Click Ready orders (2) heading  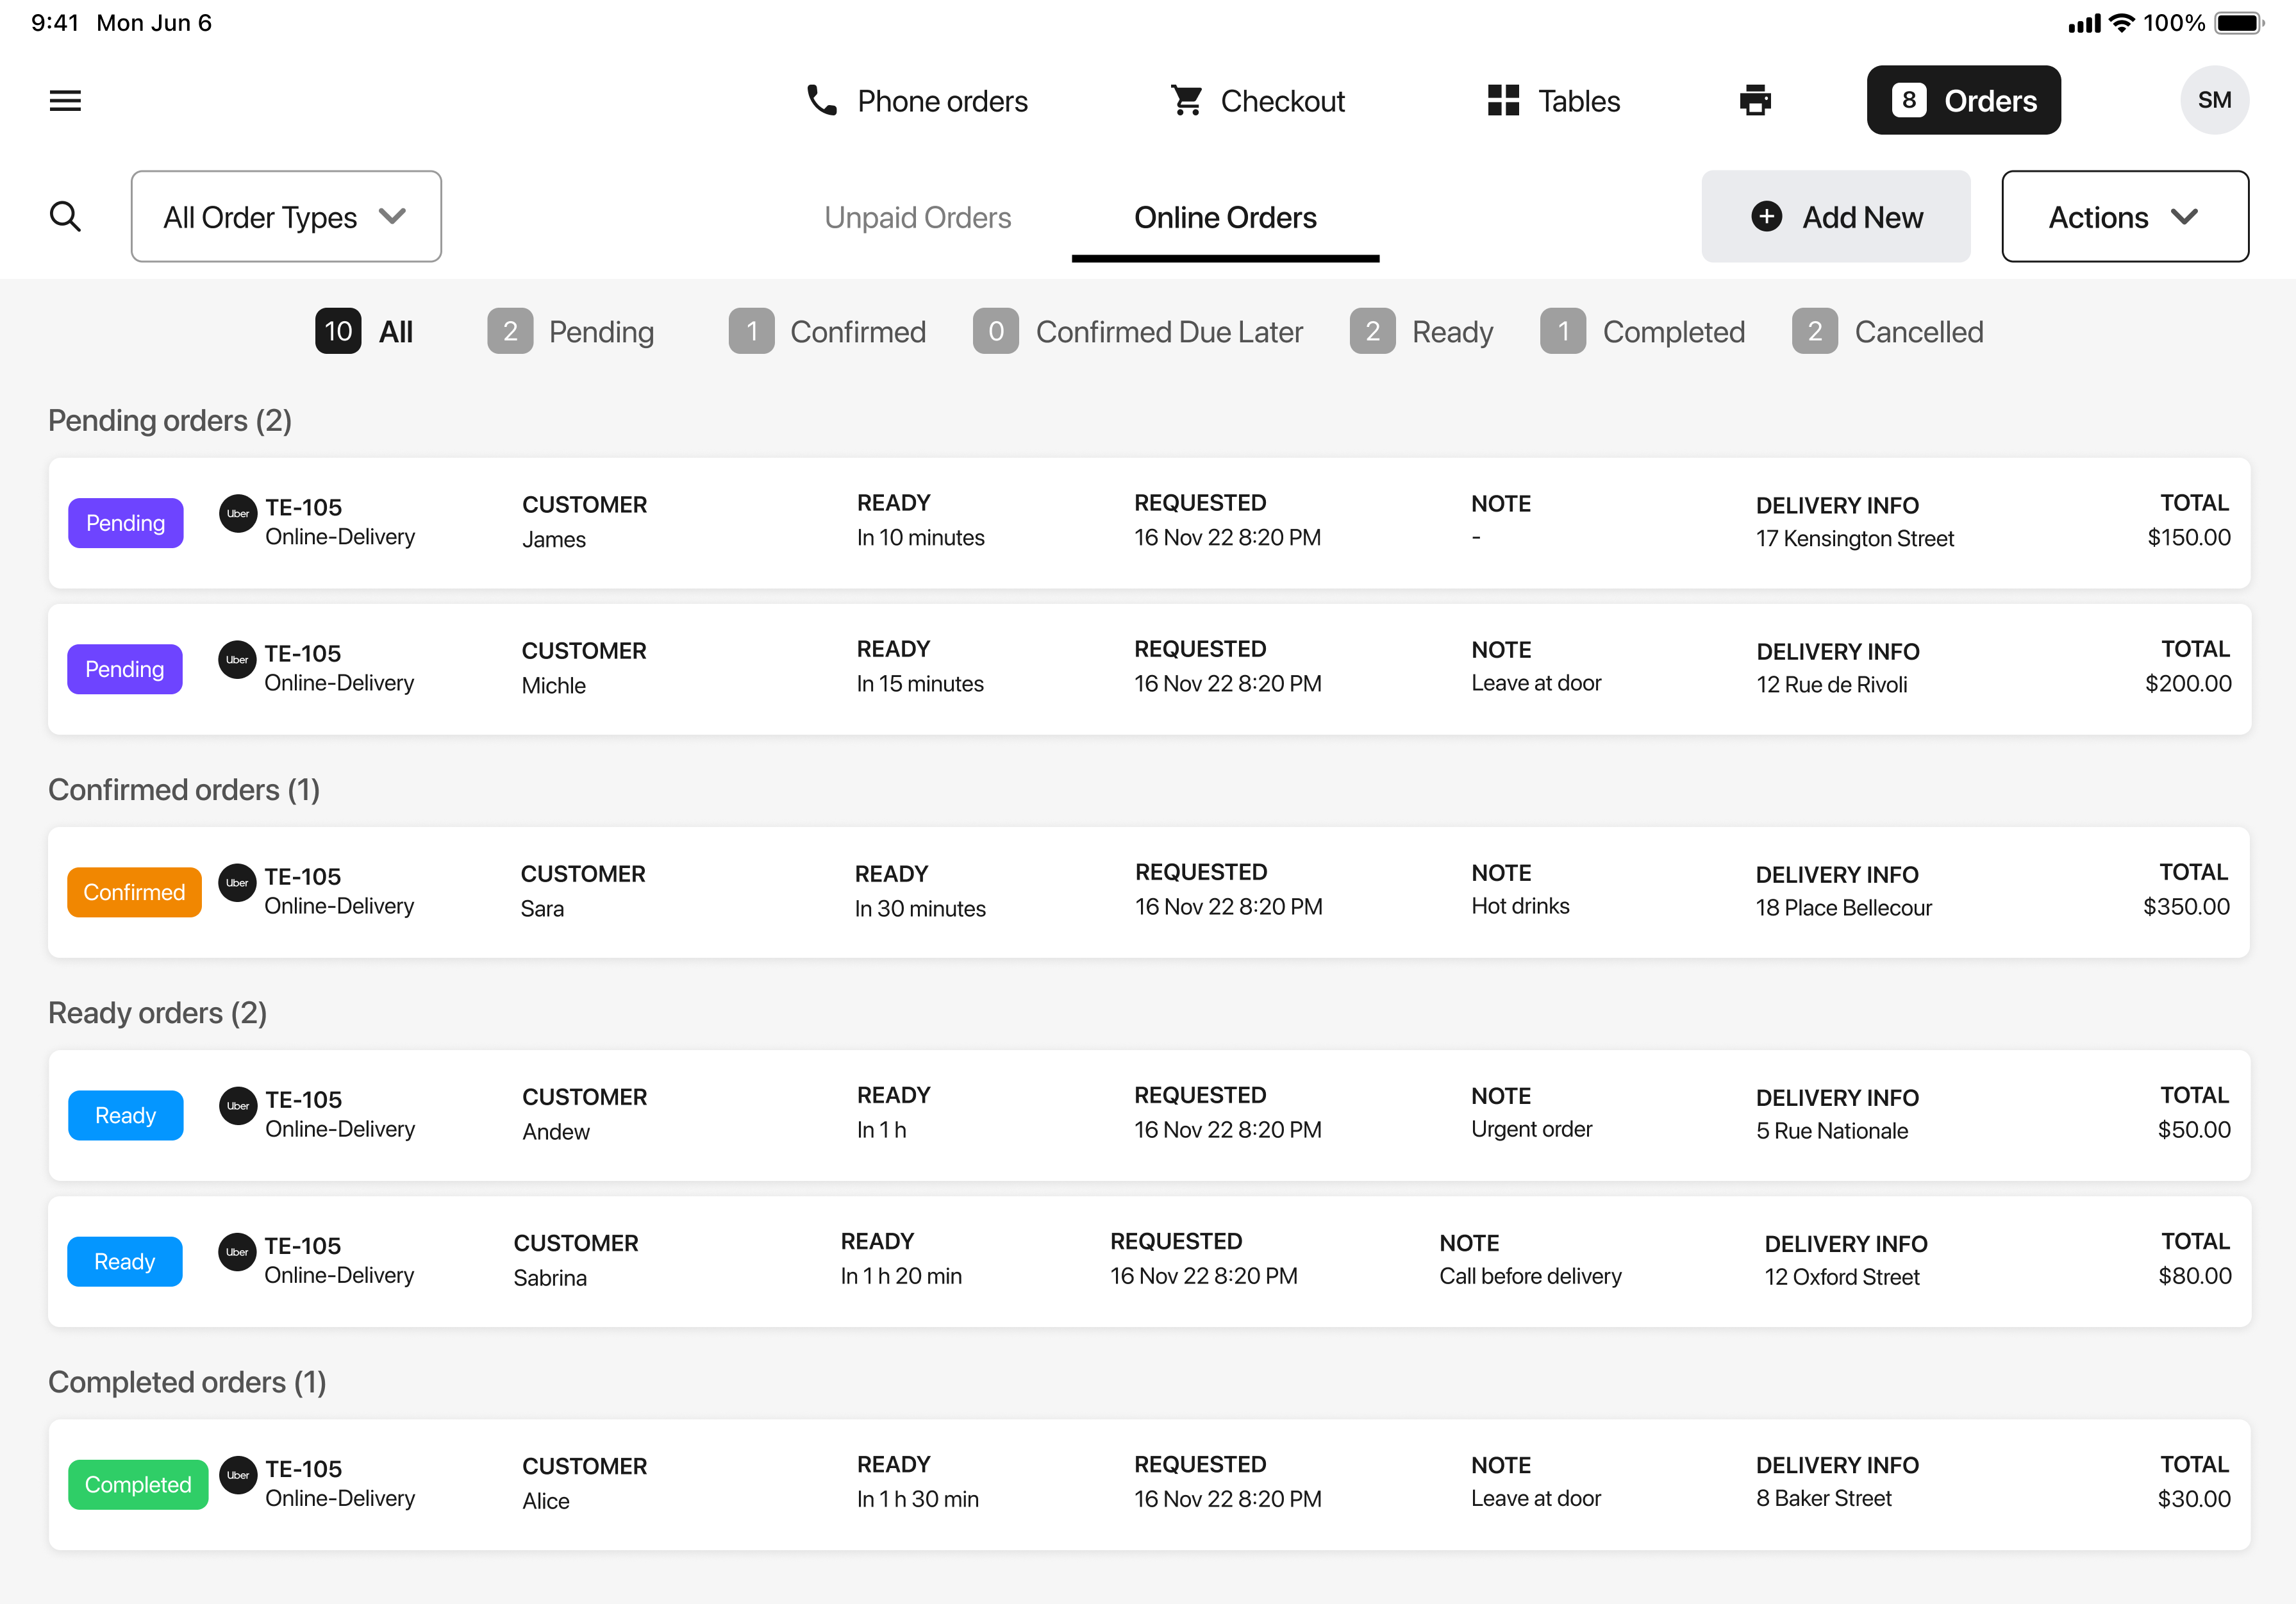157,1012
